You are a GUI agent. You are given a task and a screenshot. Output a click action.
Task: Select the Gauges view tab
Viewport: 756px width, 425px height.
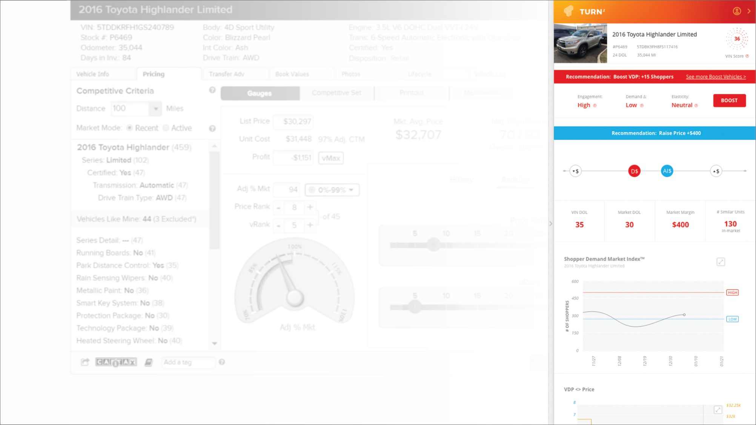point(260,93)
